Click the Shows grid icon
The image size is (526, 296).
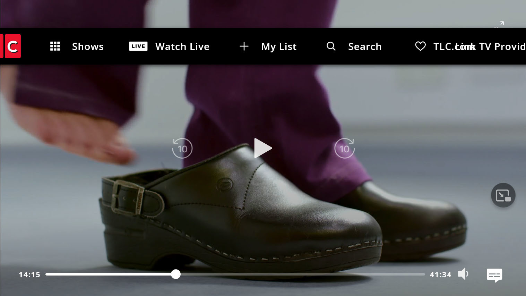coord(55,46)
